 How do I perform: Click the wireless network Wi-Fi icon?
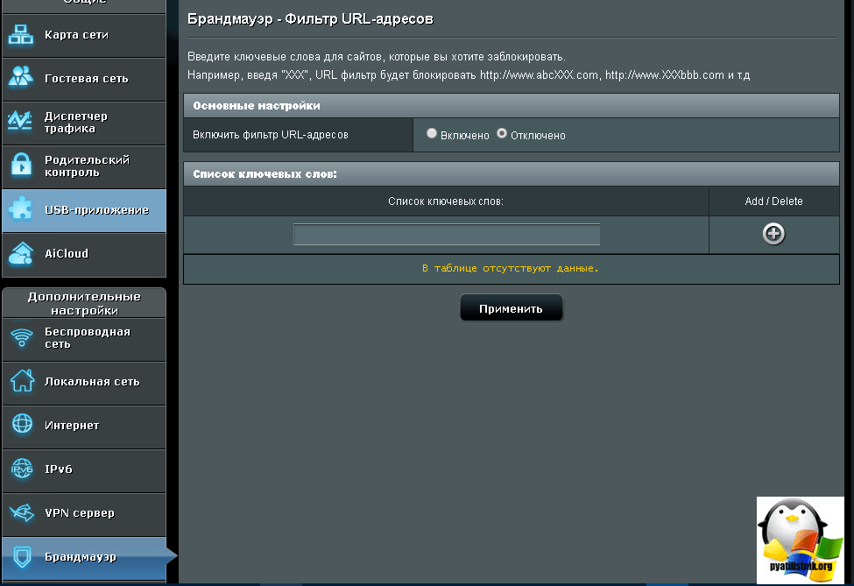tap(21, 338)
